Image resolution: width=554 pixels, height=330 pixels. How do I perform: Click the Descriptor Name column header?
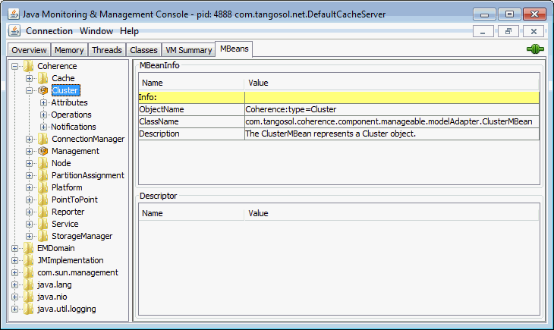coord(191,213)
